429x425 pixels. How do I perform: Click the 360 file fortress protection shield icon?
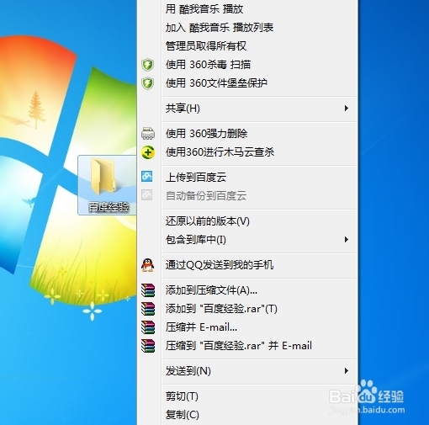tap(147, 83)
